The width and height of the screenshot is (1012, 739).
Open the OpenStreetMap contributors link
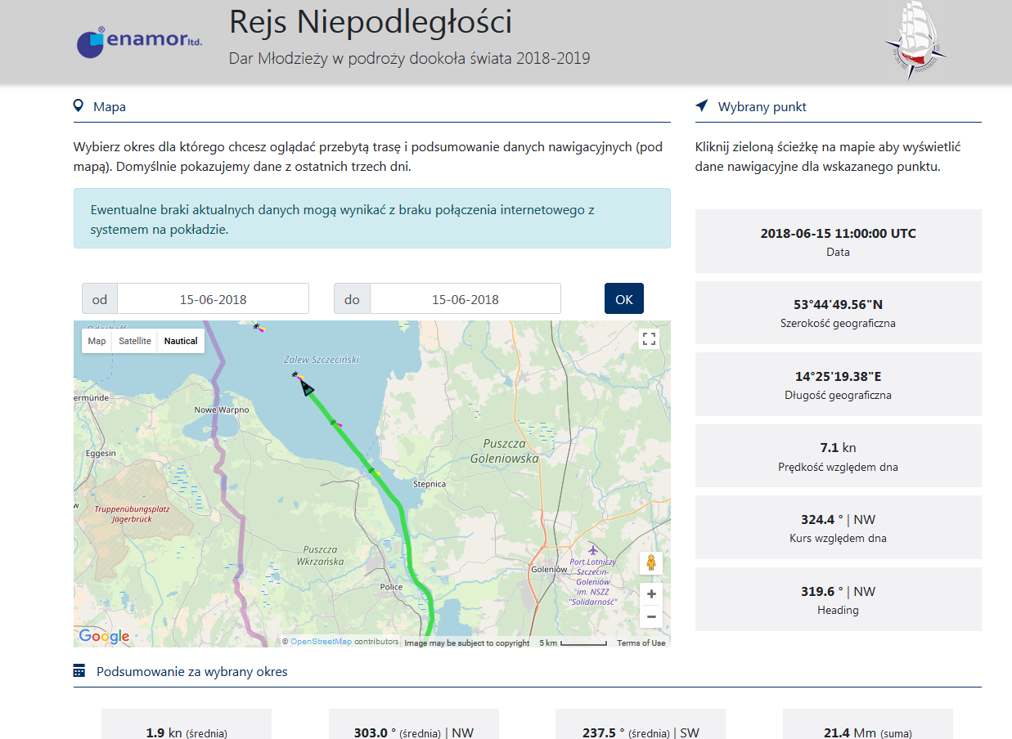pyautogui.click(x=321, y=642)
